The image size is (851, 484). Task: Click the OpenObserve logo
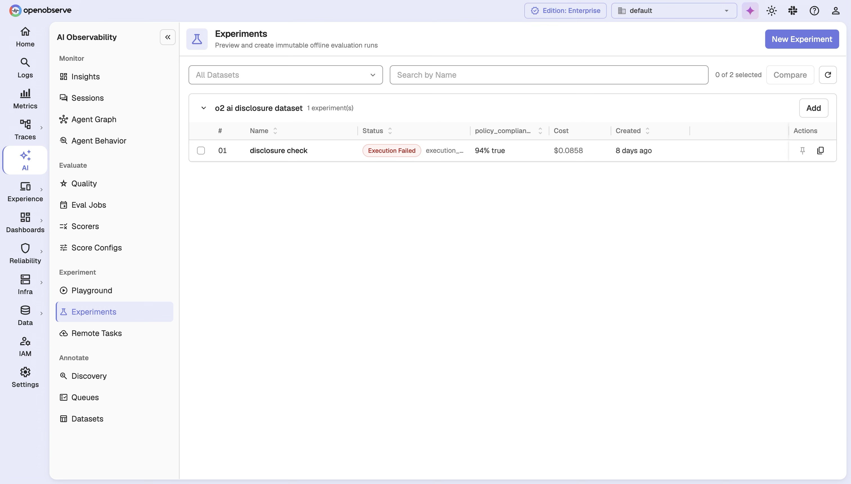pyautogui.click(x=40, y=10)
